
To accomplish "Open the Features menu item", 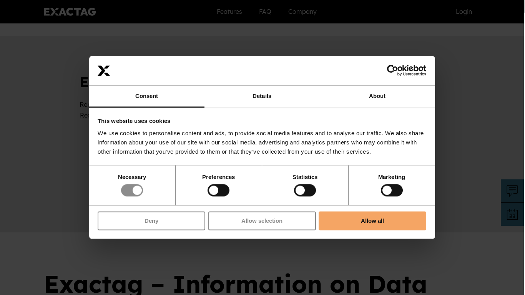I will [x=229, y=12].
